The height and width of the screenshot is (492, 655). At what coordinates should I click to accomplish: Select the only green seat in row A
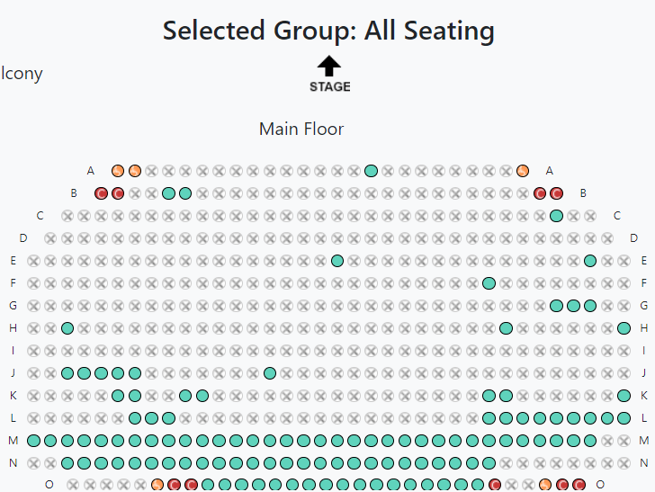371,171
